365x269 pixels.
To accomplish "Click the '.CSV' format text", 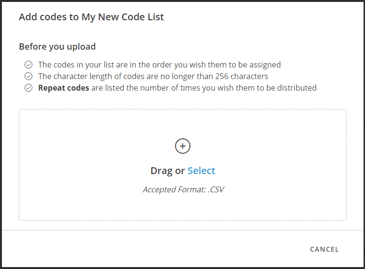I will 216,189.
